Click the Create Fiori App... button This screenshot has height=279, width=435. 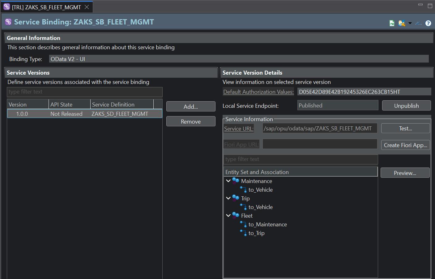coord(405,145)
